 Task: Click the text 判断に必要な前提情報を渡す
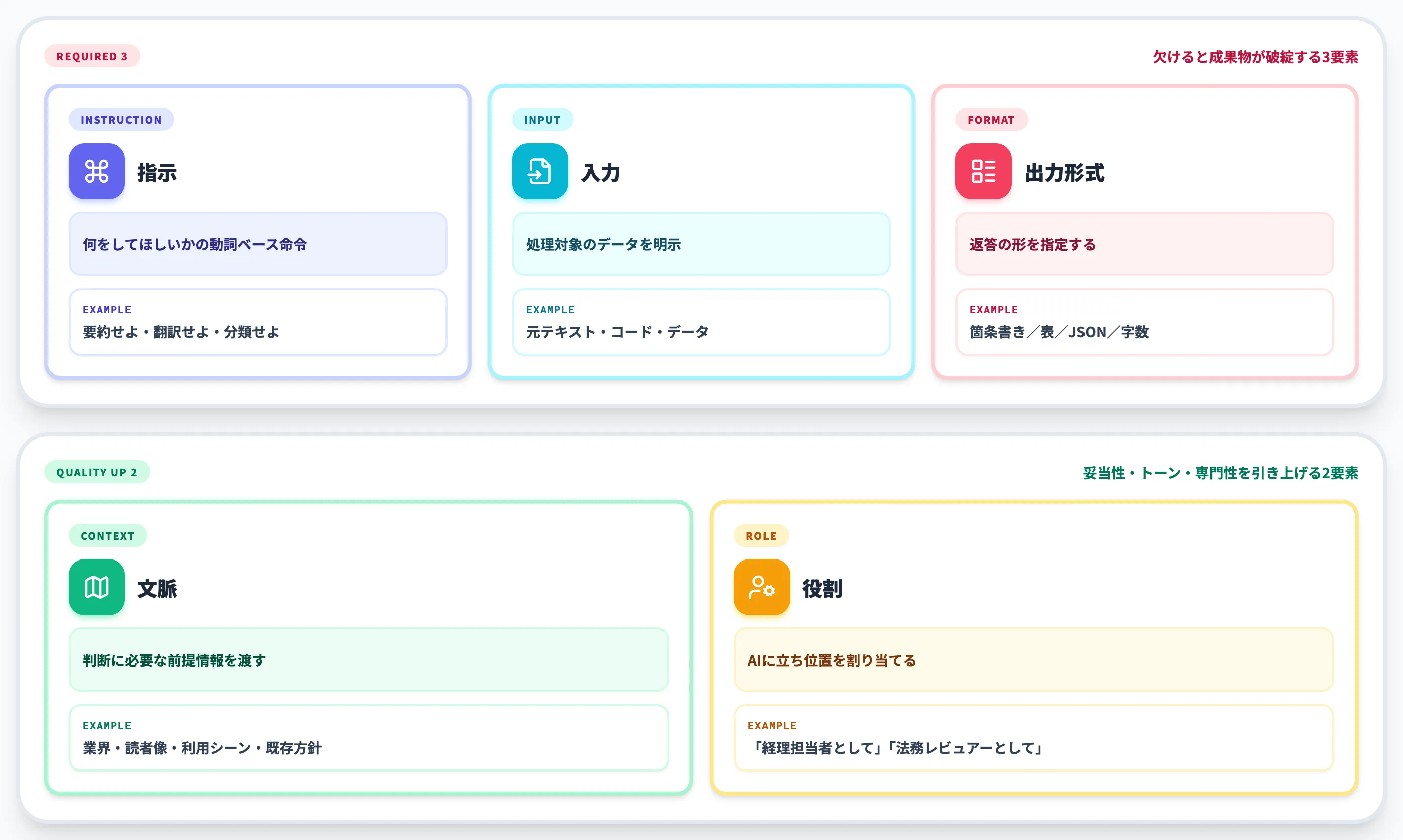[174, 661]
